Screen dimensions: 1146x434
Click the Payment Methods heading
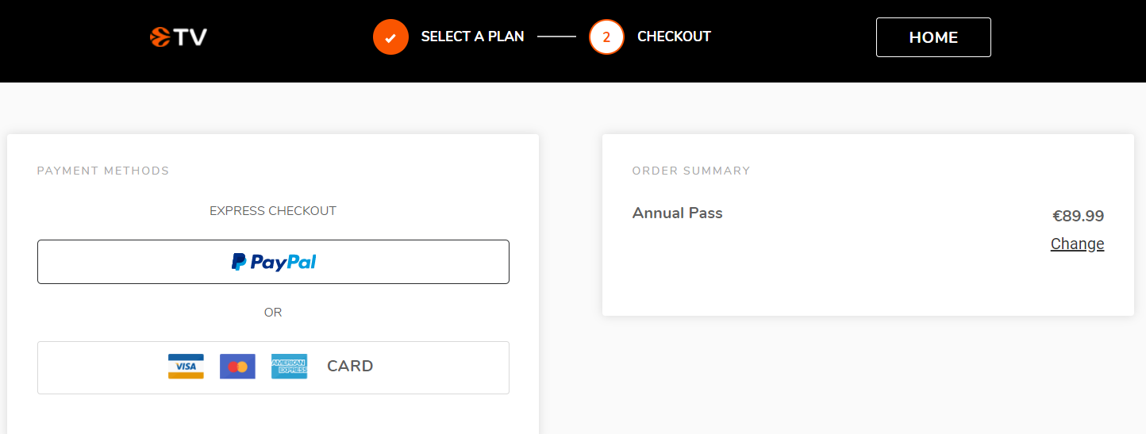103,171
